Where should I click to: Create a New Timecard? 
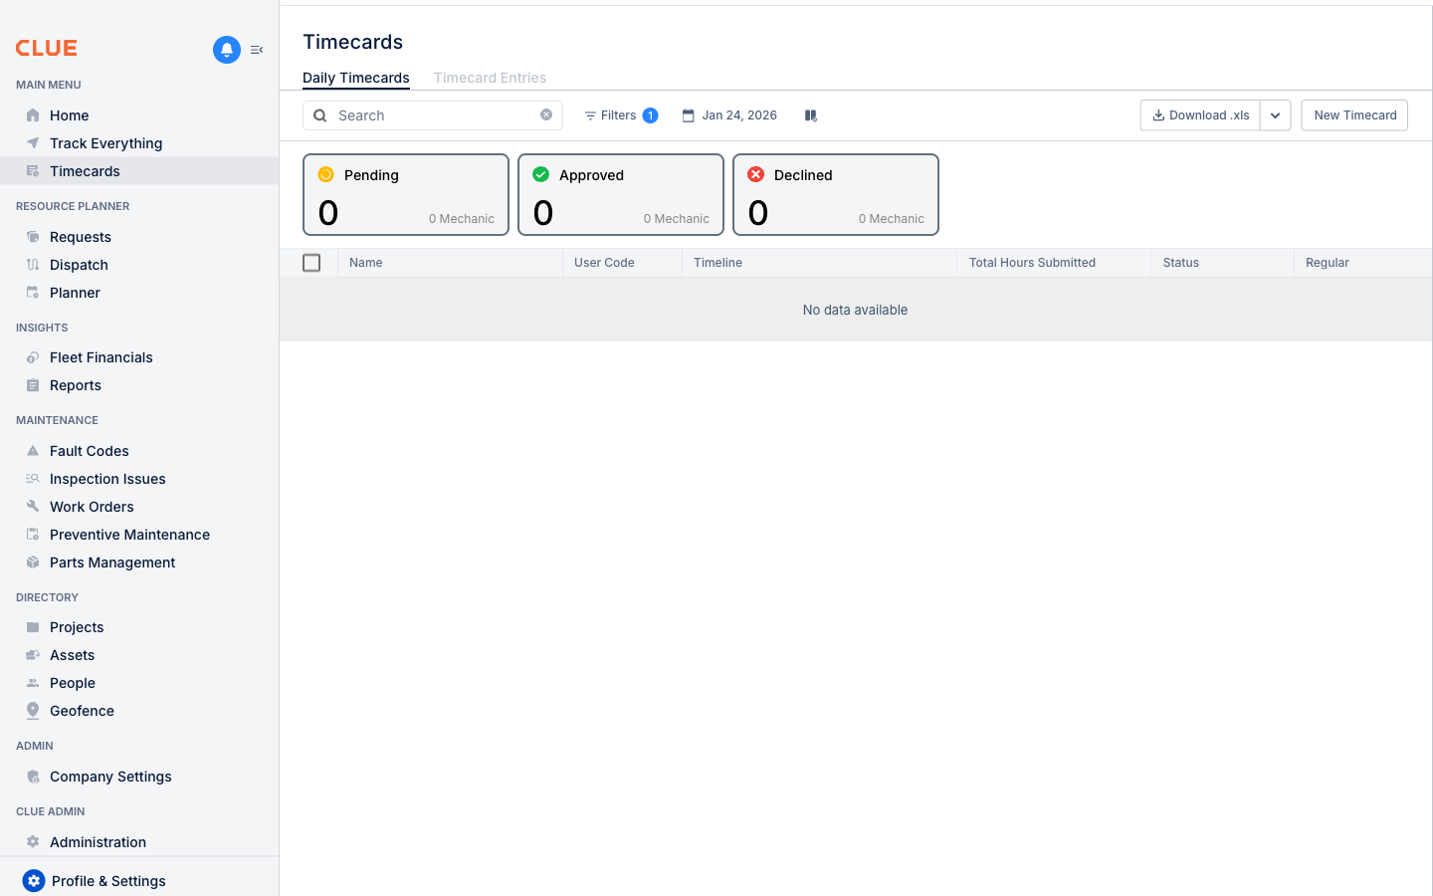(x=1353, y=115)
